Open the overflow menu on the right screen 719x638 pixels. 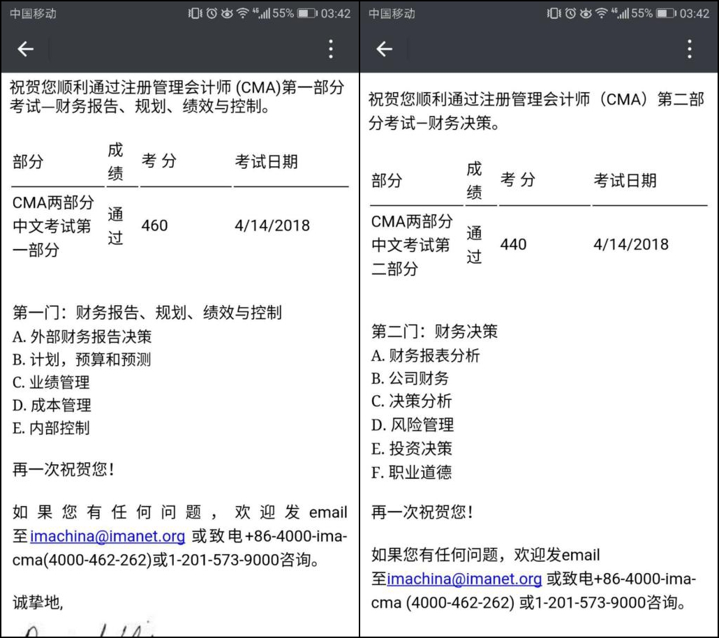tap(690, 49)
